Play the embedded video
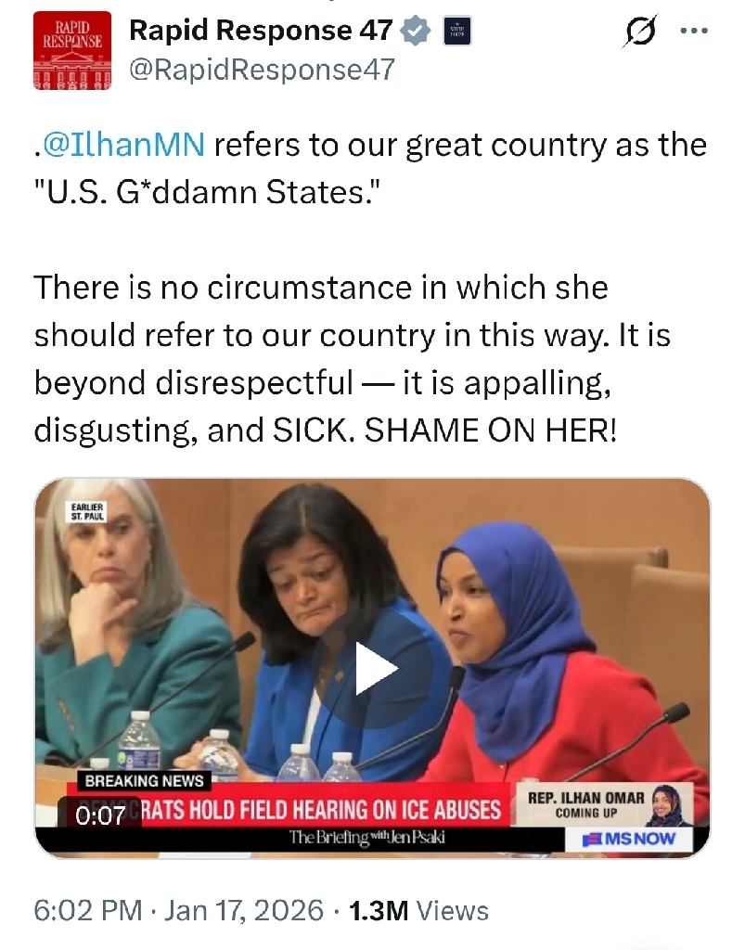 click(373, 668)
